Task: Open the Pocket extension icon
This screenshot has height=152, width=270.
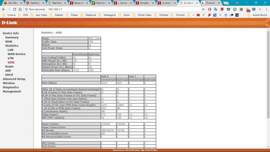Action: click(x=228, y=9)
